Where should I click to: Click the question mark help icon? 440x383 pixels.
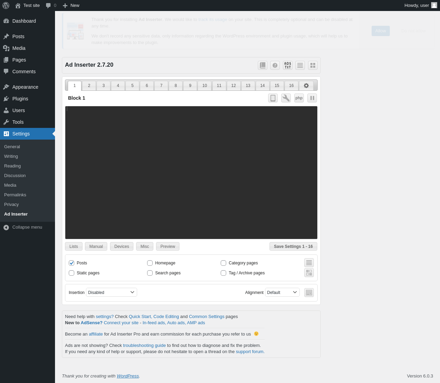click(x=275, y=65)
